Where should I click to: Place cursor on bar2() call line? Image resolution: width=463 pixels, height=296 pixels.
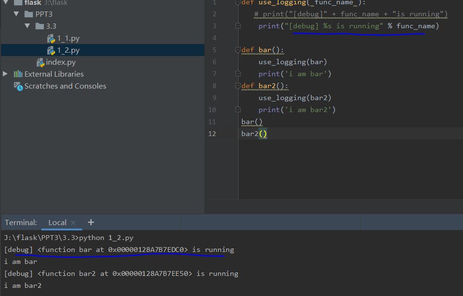click(x=254, y=134)
